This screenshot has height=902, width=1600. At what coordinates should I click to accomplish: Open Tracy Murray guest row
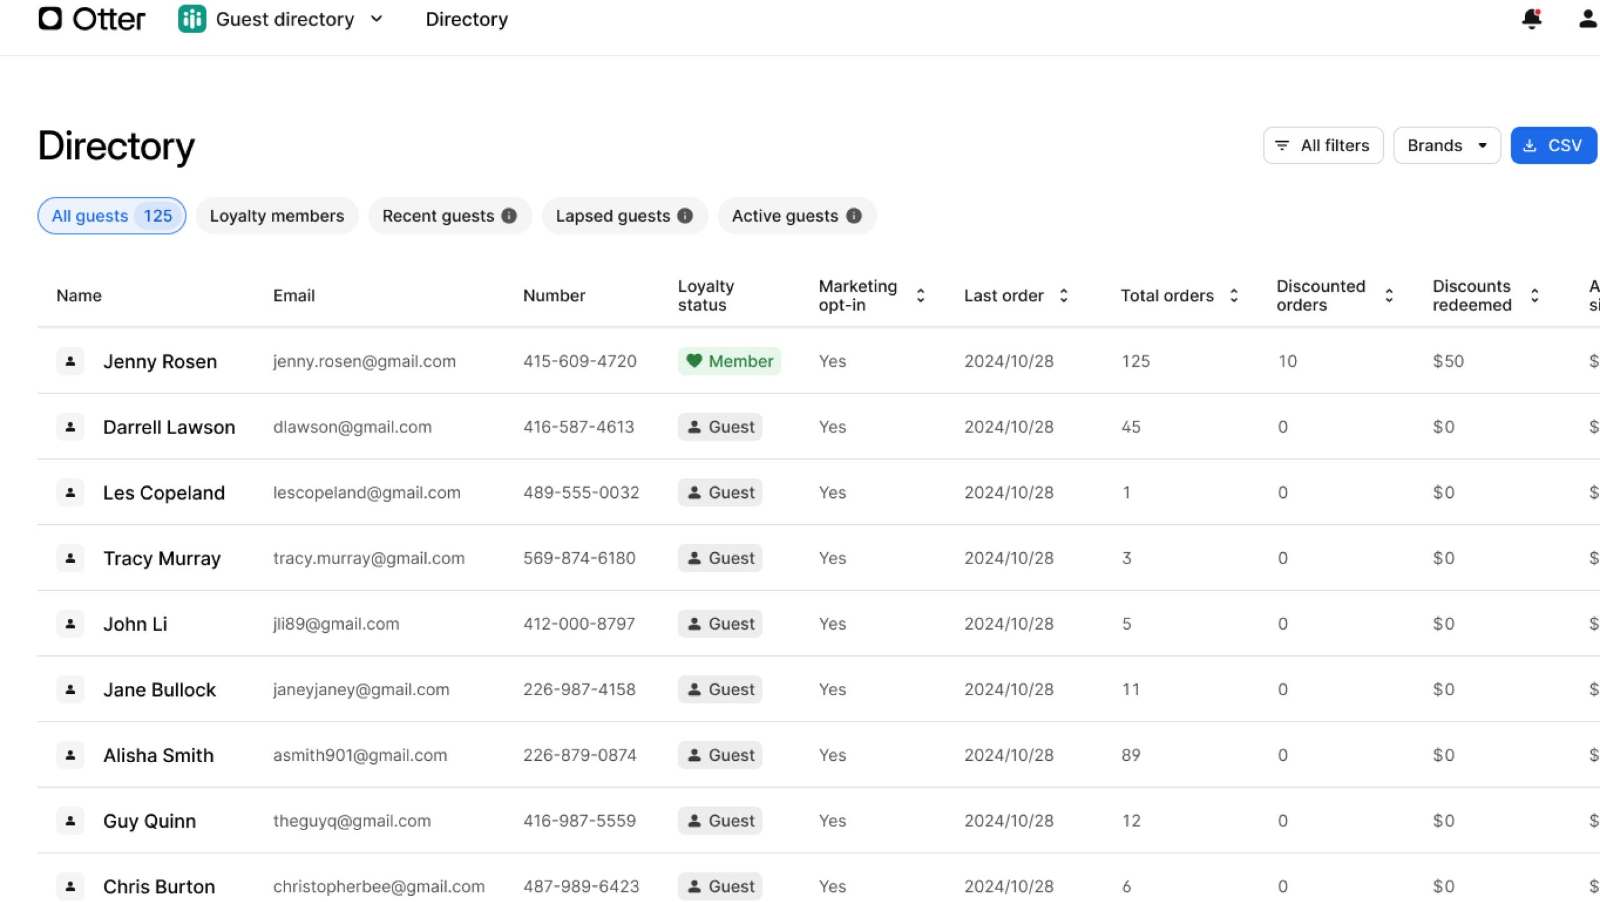click(x=162, y=558)
